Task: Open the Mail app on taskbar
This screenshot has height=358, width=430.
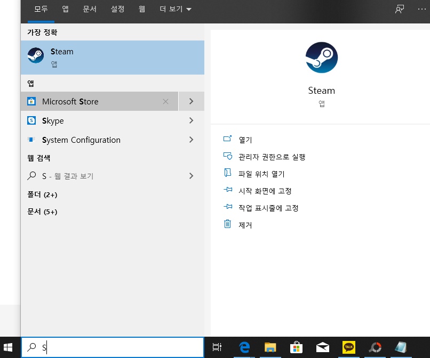Action: pyautogui.click(x=322, y=347)
